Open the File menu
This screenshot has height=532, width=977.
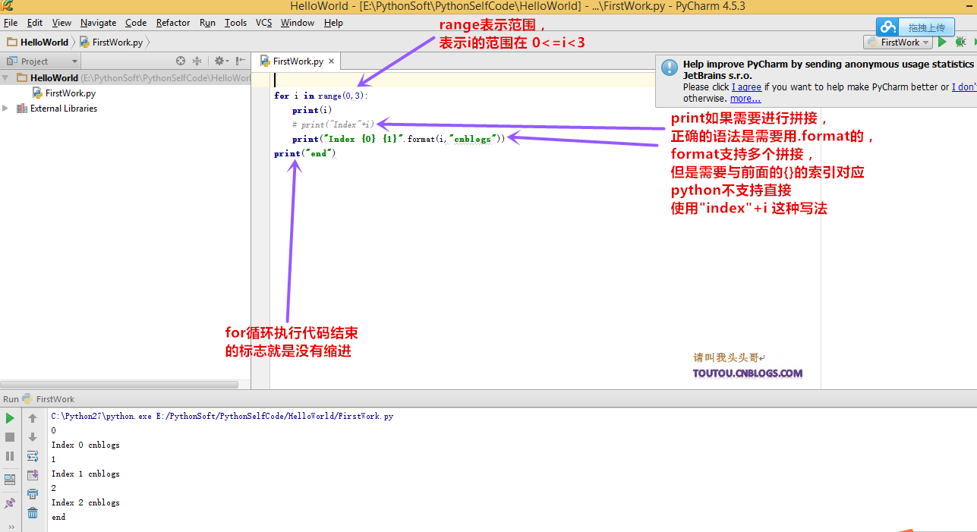tap(11, 23)
